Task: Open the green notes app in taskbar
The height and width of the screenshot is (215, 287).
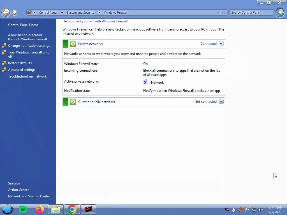Action: [x=23, y=209]
